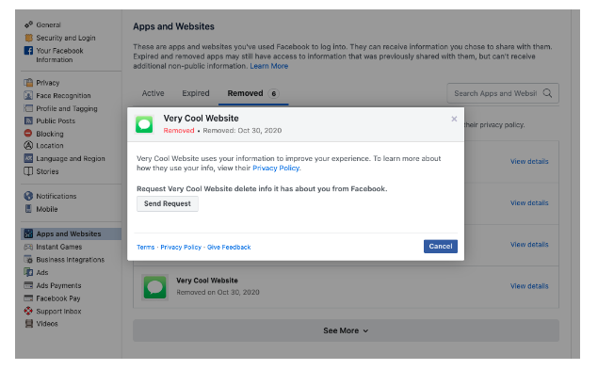598x370 pixels.
Task: Select Blocking label in sidebar
Action: 50,134
